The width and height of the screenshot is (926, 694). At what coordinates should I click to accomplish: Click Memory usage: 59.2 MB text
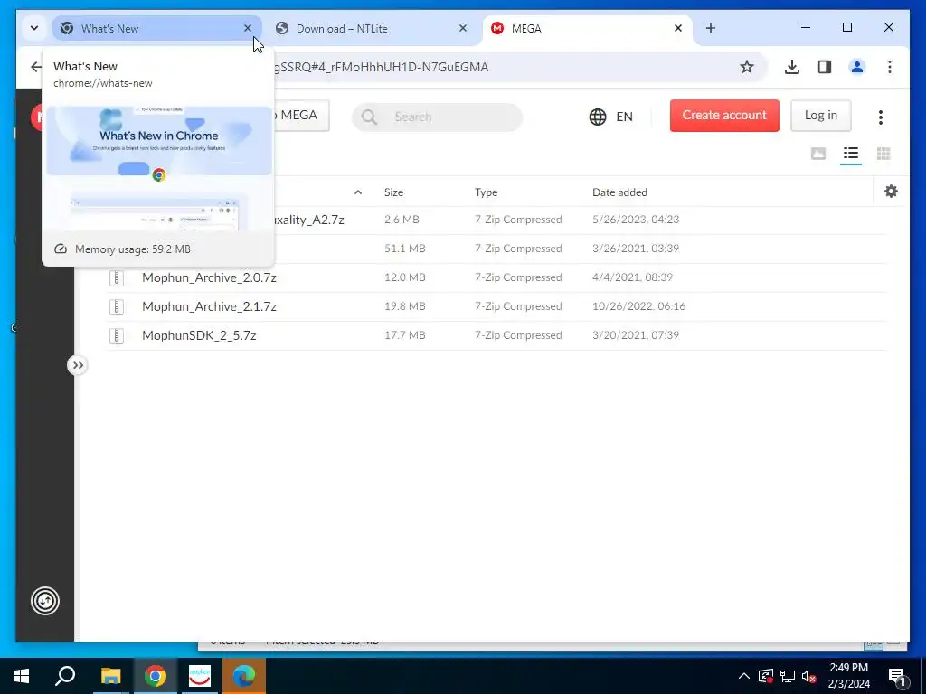click(132, 249)
